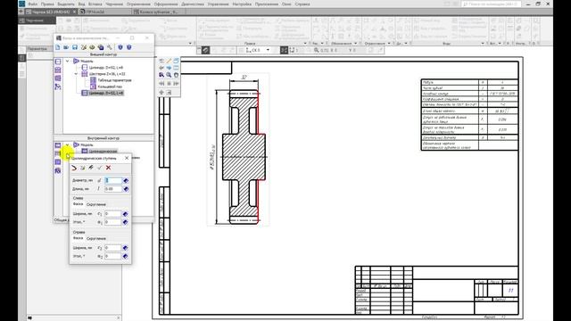This screenshot has height=321, width=571.
Task: Select Кольцевой паз tree item
Action: [x=110, y=86]
